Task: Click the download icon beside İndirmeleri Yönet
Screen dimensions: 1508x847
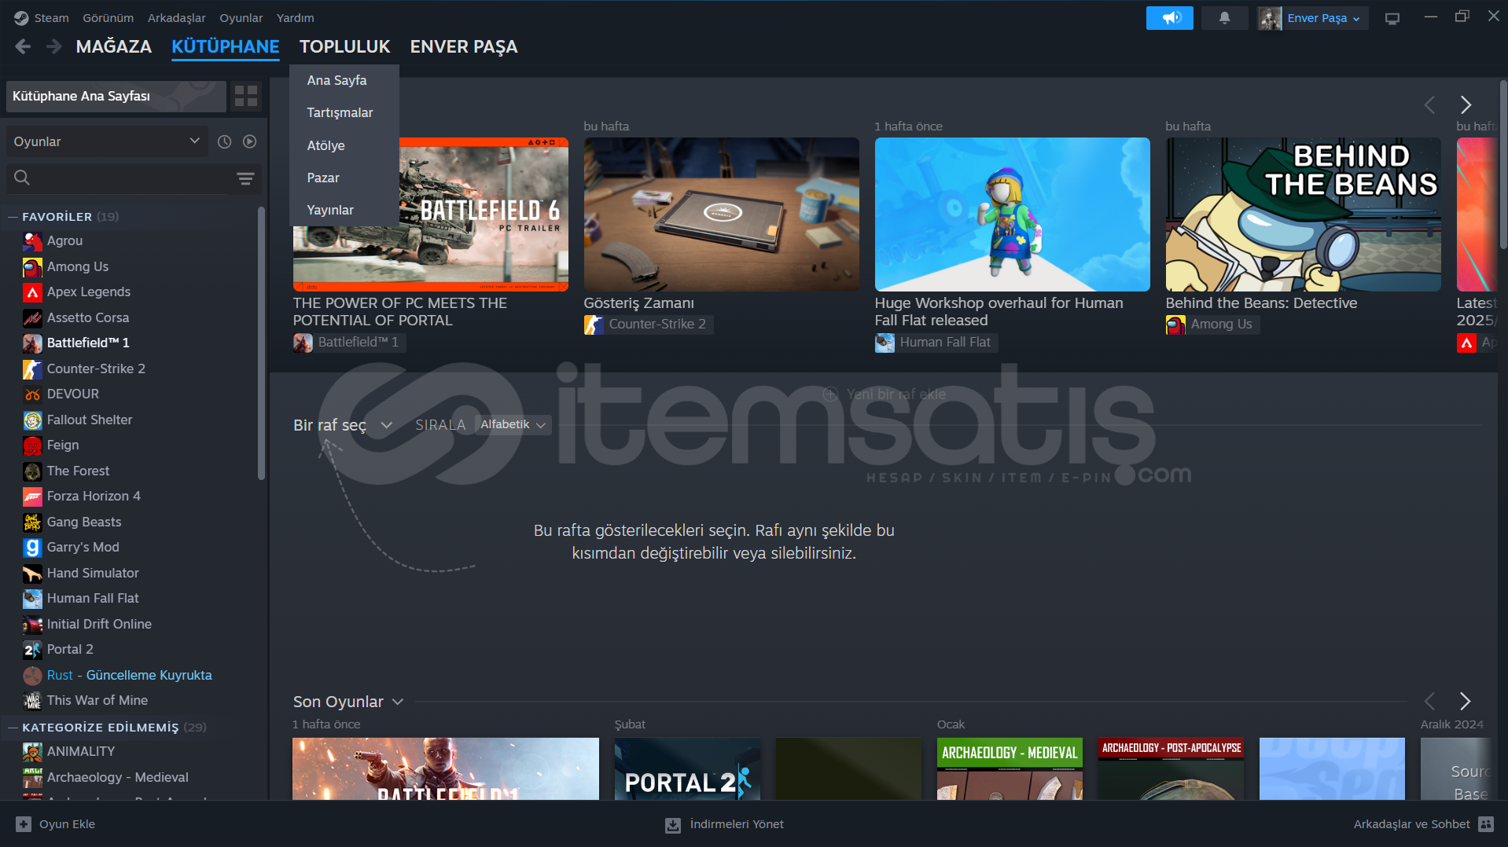Action: point(673,825)
